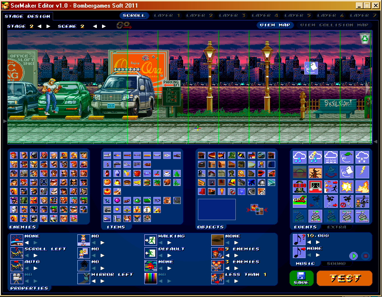Image resolution: width=382 pixels, height=297 pixels.
Task: Go back to the previous scene arrow
Action: point(95,26)
